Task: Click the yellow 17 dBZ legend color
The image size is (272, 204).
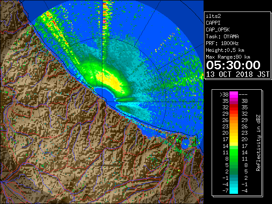Action: point(234,139)
